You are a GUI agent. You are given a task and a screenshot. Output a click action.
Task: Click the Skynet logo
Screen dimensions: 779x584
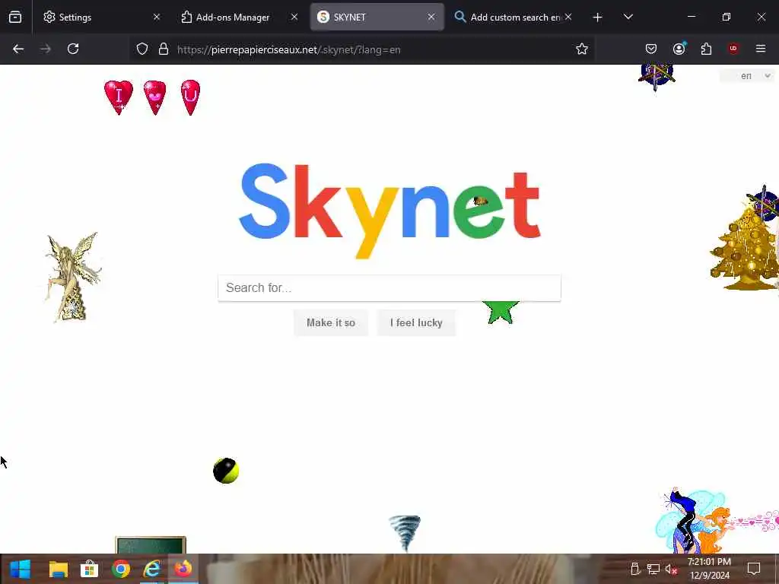[x=389, y=210]
